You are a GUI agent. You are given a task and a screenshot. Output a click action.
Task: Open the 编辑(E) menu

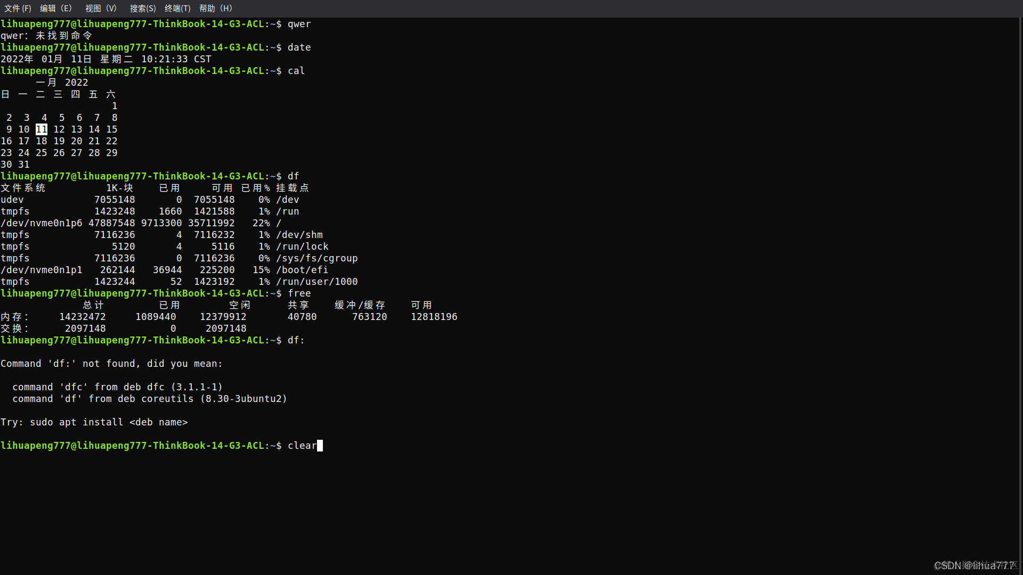pyautogui.click(x=55, y=9)
